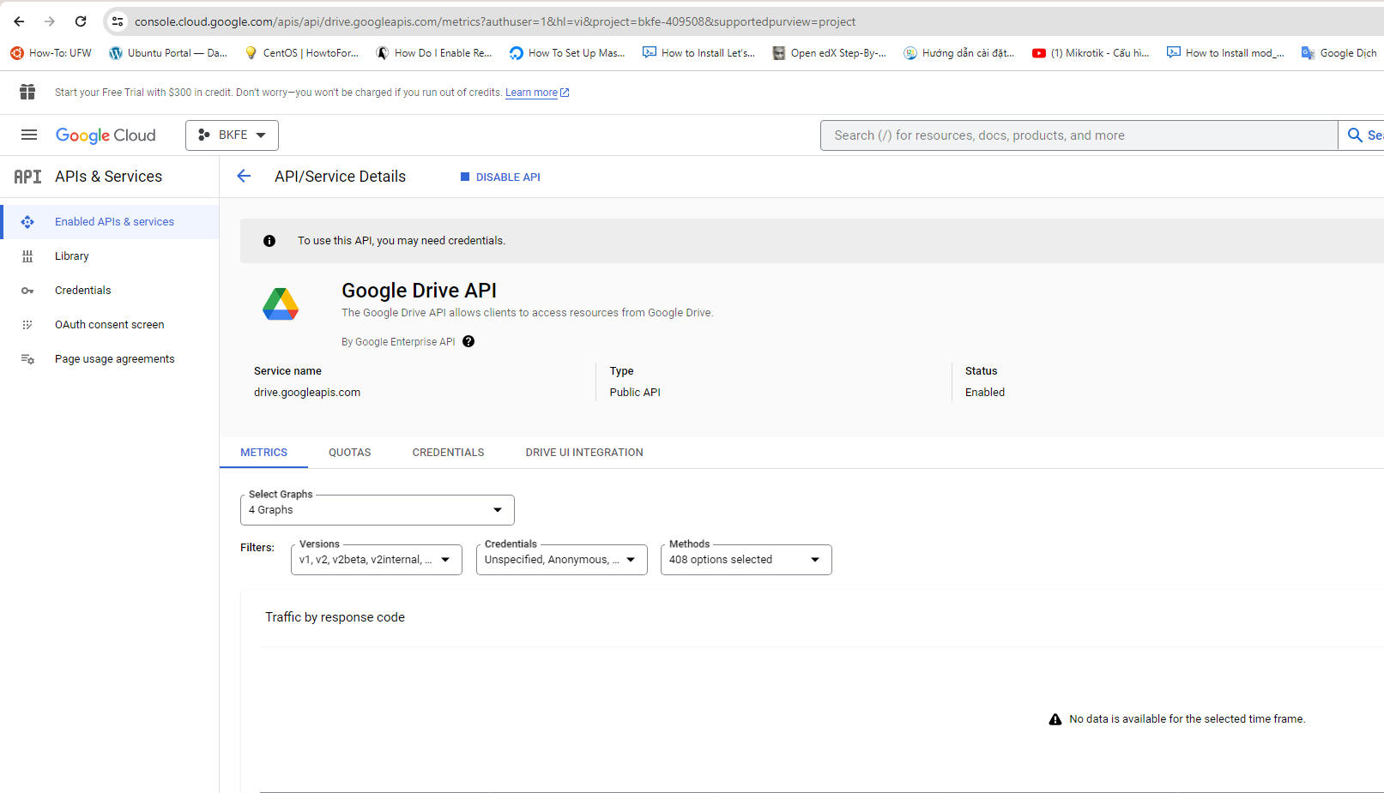Viewport: 1384px width, 793px height.
Task: Click the Library icon in sidebar
Action: pos(27,256)
